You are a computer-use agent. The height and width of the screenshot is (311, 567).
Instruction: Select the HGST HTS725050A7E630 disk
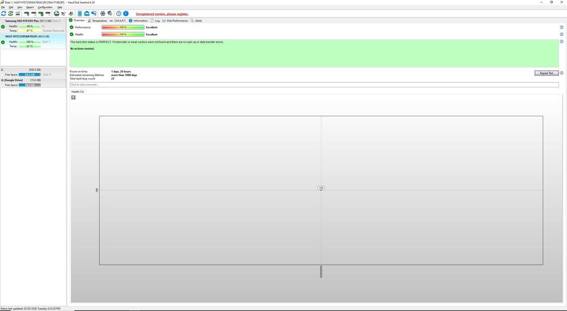click(x=33, y=41)
